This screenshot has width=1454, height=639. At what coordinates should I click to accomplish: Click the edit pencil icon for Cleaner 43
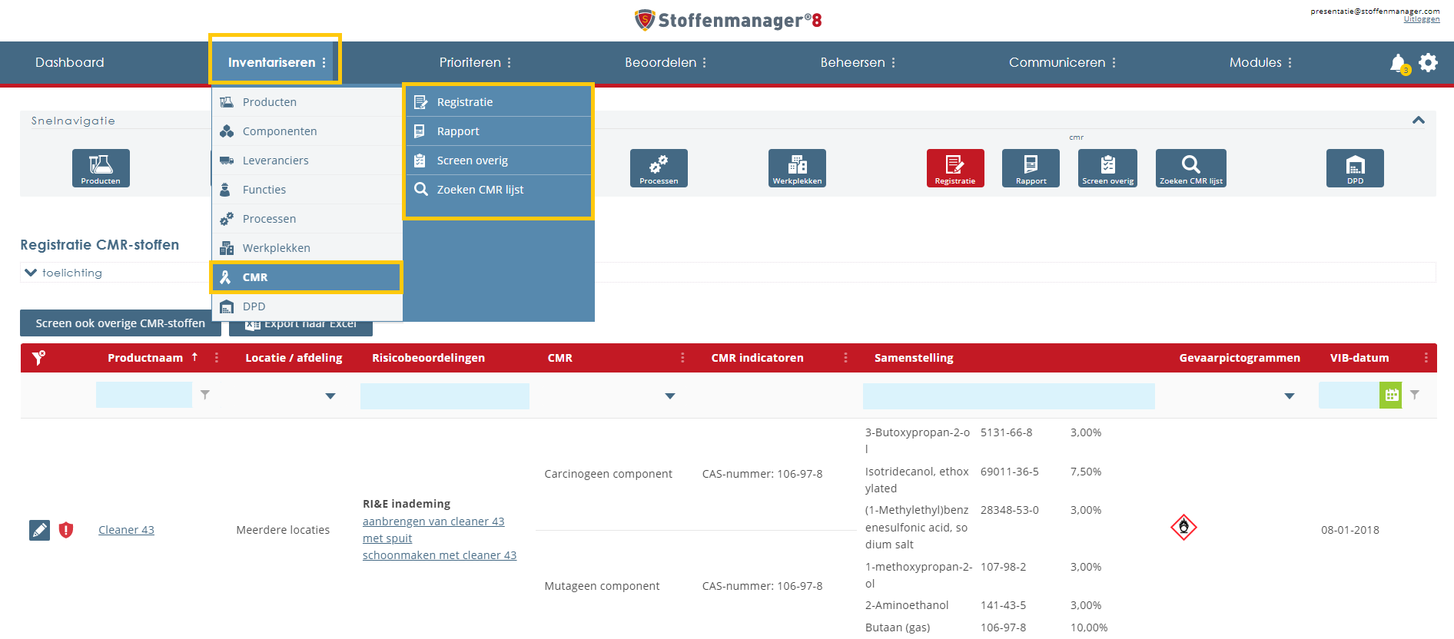click(39, 530)
